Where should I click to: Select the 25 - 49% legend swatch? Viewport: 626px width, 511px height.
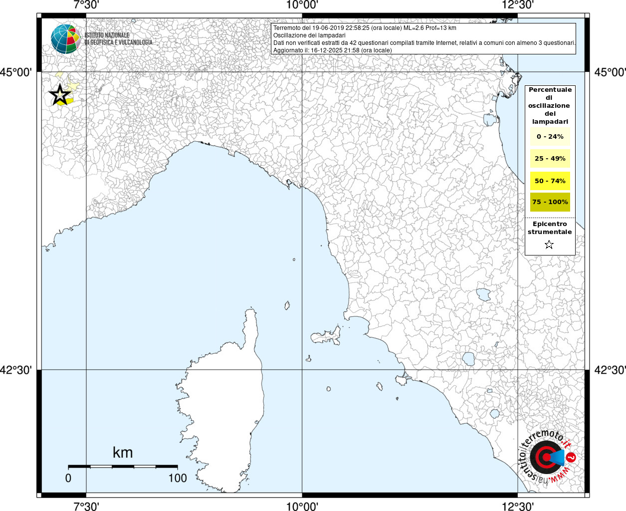pos(550,159)
